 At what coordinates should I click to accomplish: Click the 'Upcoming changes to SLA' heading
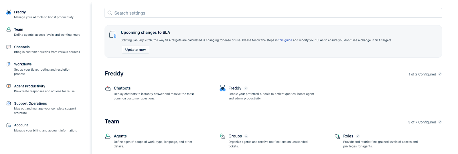145,33
